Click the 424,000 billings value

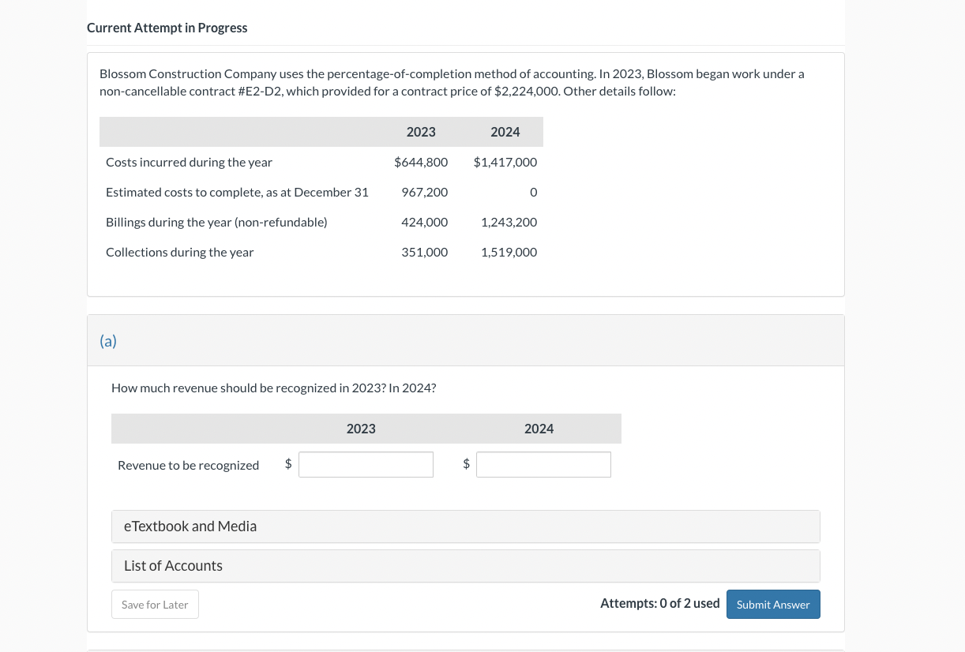coord(424,223)
